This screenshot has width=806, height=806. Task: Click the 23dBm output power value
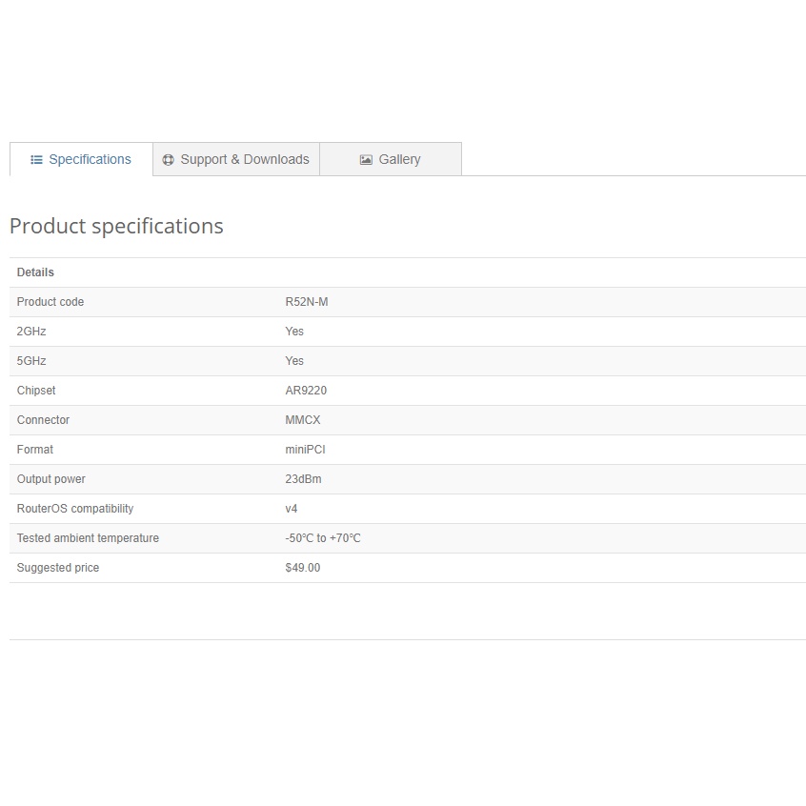[x=303, y=479]
